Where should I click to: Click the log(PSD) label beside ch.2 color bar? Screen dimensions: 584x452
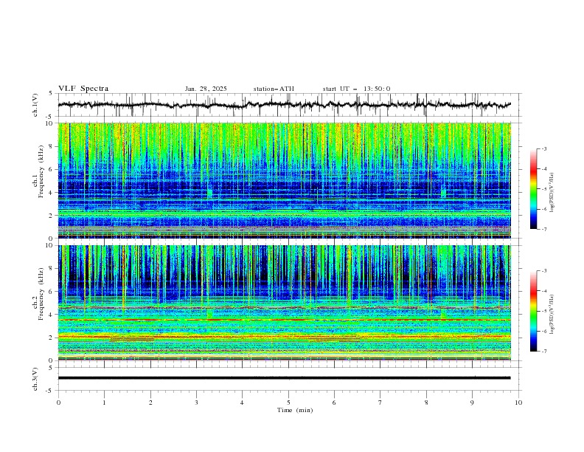click(552, 315)
